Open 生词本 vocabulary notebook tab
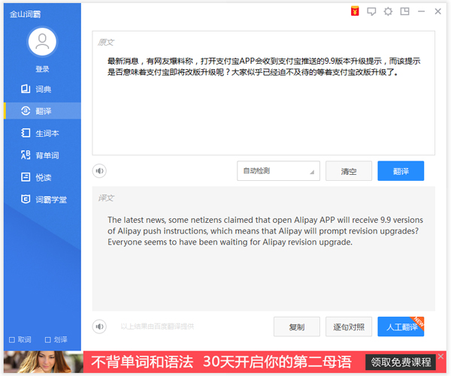Viewport: 451px width, 376px height. [41, 133]
